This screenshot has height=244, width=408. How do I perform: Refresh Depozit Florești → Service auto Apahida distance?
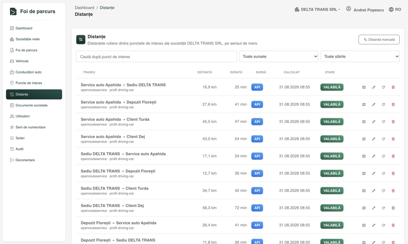(x=383, y=225)
